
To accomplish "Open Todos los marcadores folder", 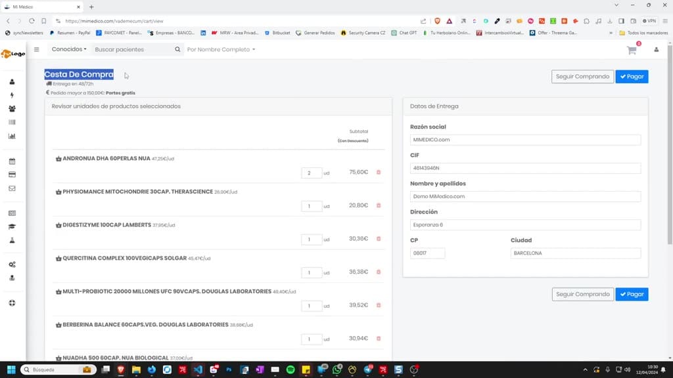I will click(643, 33).
